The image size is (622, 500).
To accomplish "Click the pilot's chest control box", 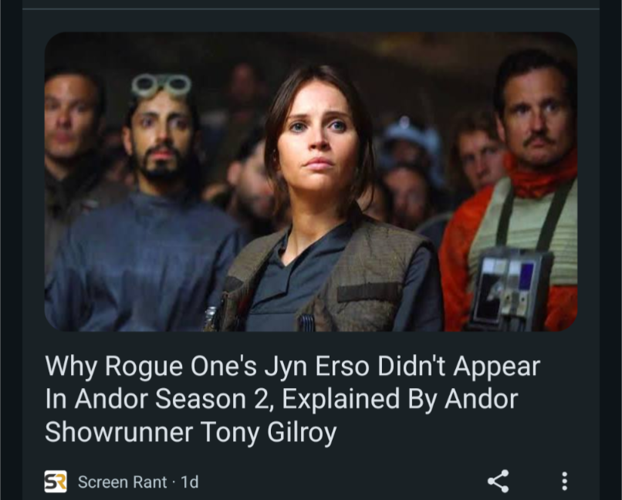I will (511, 288).
